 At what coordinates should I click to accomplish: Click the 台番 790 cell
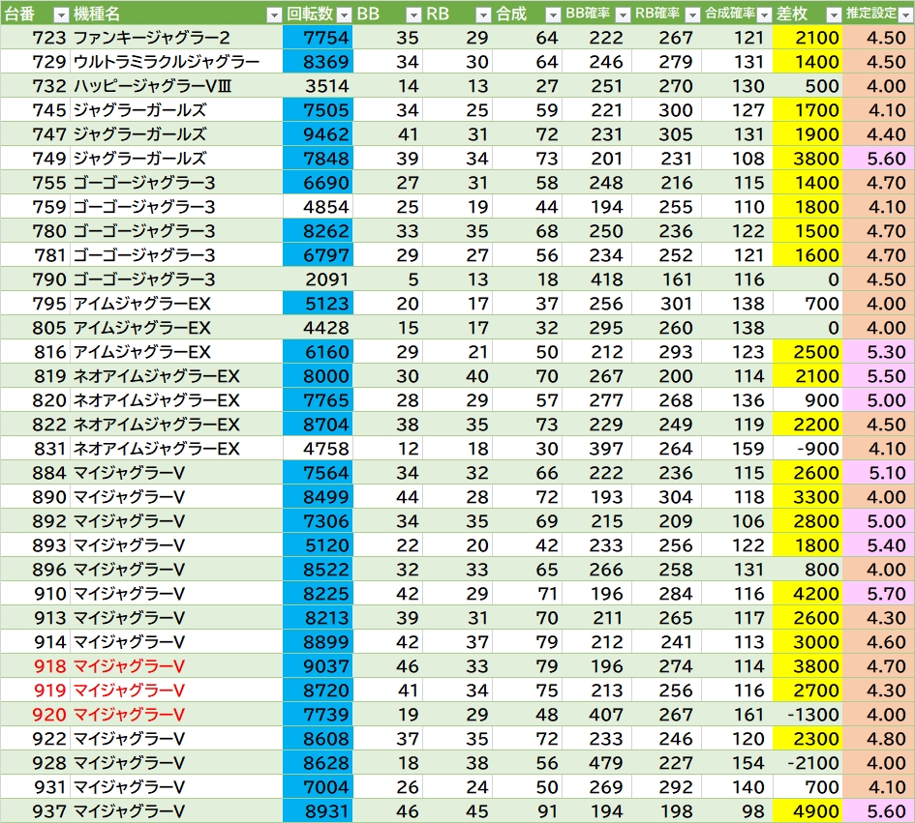click(x=49, y=279)
